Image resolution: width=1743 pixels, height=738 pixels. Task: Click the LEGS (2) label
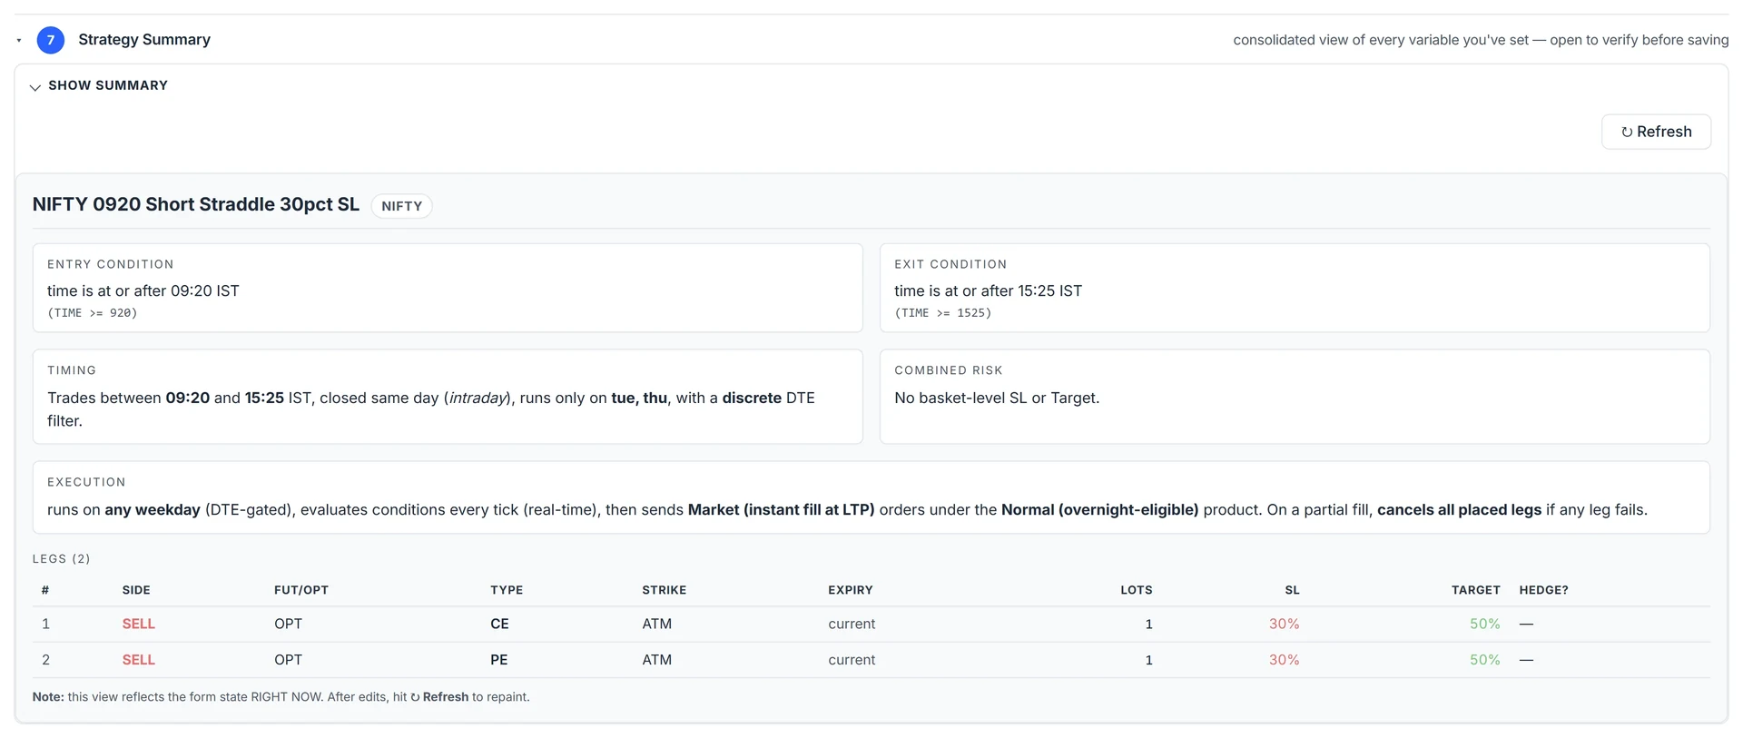coord(62,559)
